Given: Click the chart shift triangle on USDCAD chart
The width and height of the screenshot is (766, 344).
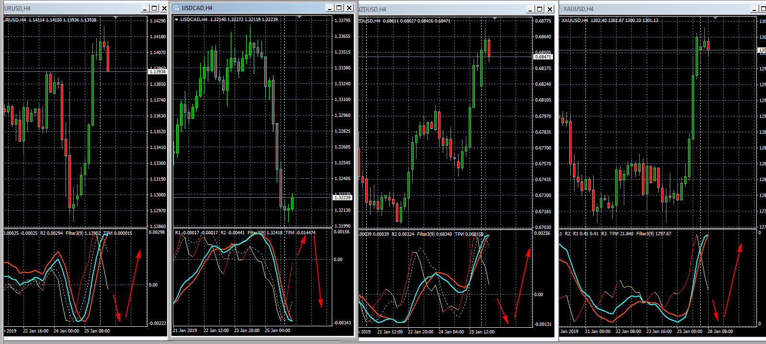Looking at the screenshot, I should point(299,17).
